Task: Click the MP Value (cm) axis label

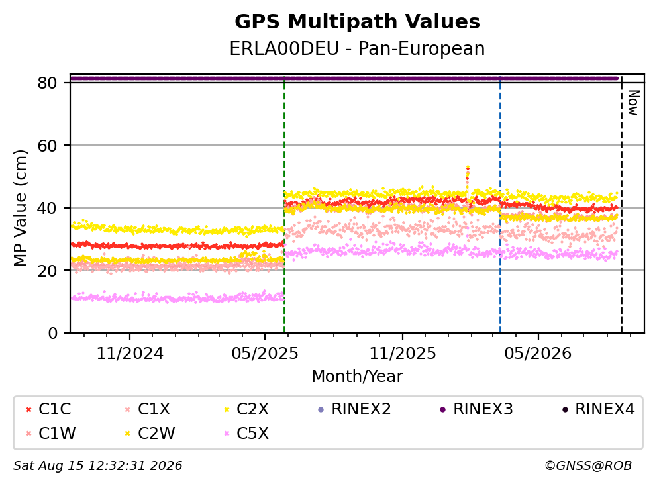Action: coord(20,208)
